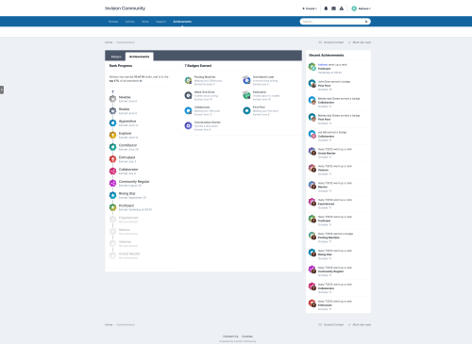
Task: Click the Week One Done badge icon
Action: (x=188, y=95)
